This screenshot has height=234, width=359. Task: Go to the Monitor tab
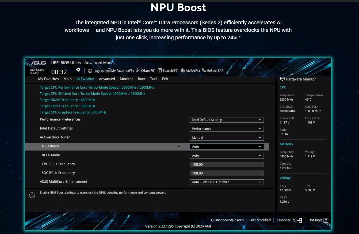126,79
